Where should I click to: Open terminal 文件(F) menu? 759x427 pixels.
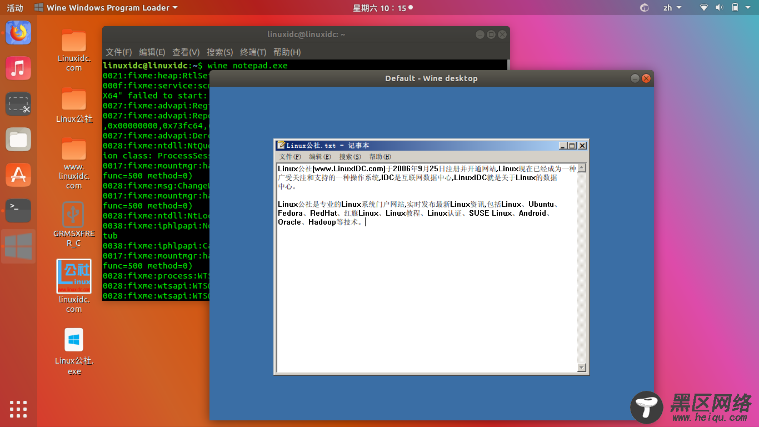[x=119, y=52]
